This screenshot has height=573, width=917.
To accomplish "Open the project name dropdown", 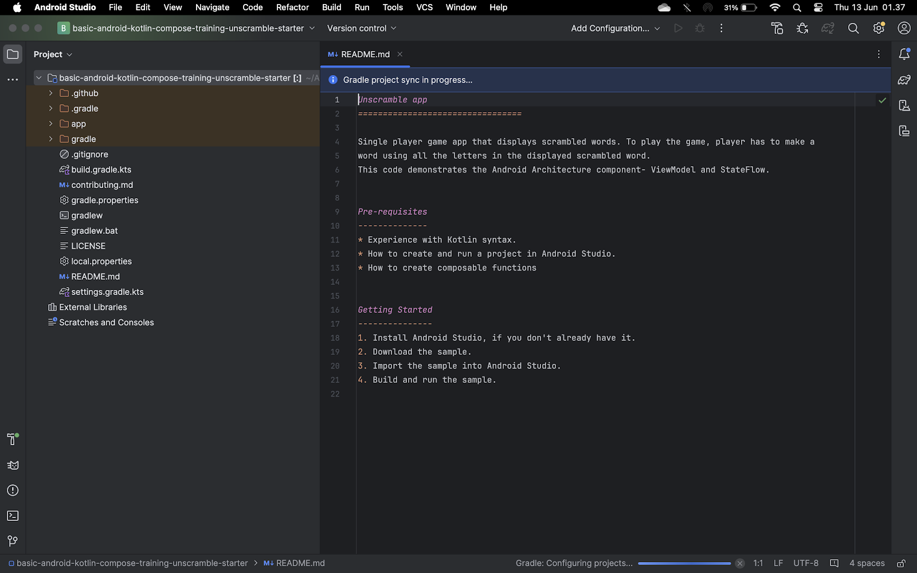I will click(186, 28).
